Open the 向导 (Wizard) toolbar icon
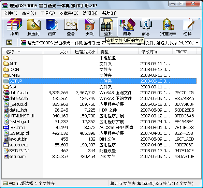Screen dimensions: 203x188 click(127, 25)
